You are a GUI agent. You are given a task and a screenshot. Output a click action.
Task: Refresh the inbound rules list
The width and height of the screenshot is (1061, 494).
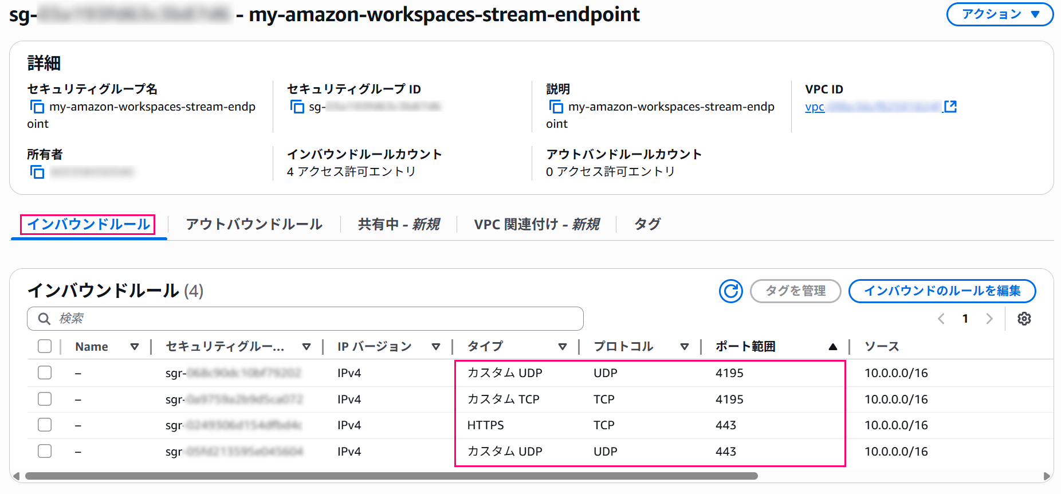(x=731, y=291)
